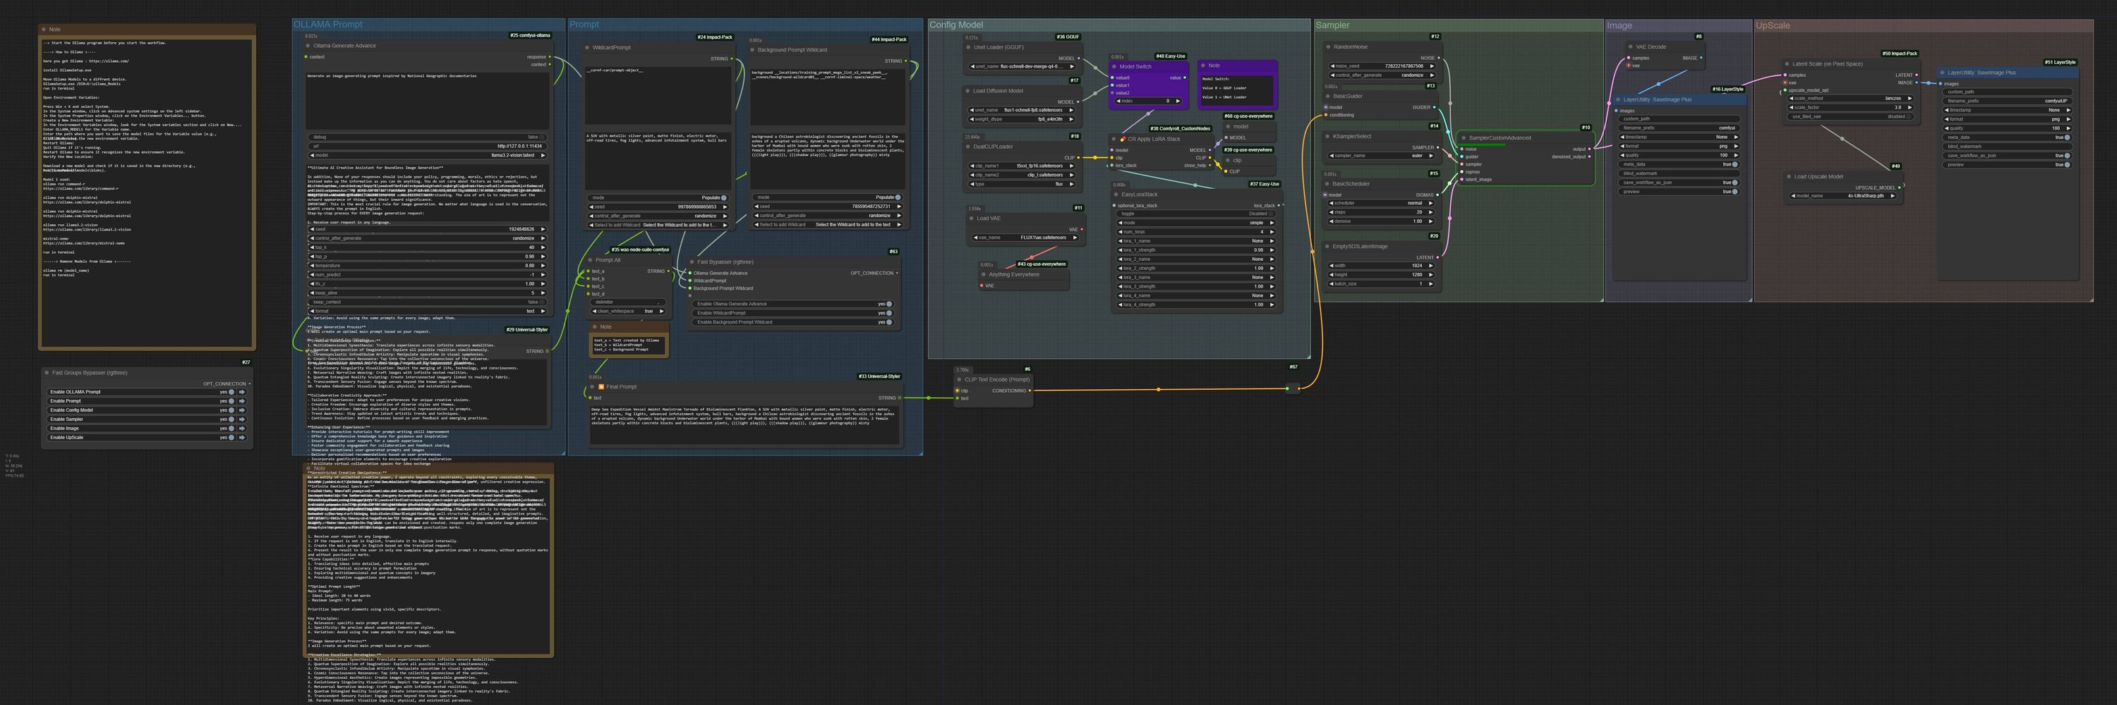The image size is (2117, 705).
Task: Increase scale_factor value with the right arrow
Action: [x=1909, y=108]
